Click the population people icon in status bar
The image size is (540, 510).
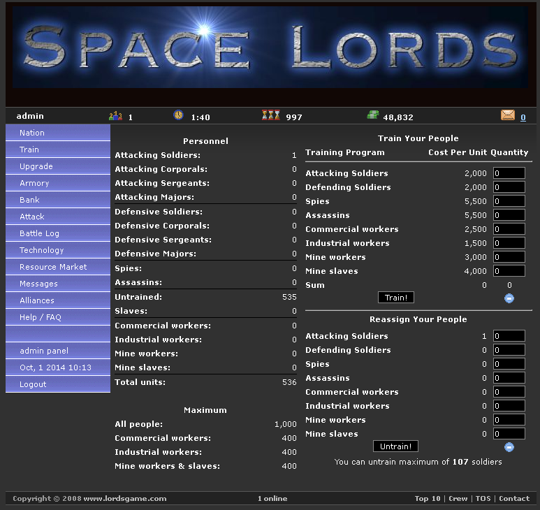tap(115, 116)
